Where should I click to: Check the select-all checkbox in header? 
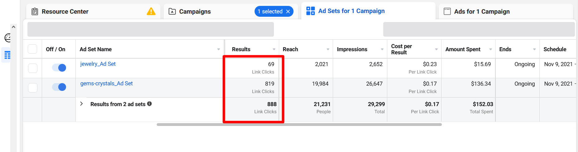(x=32, y=49)
